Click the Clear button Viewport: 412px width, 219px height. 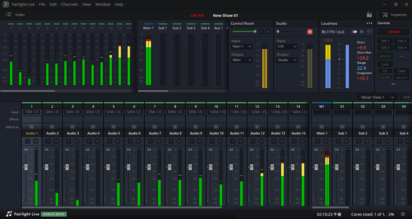(x=402, y=71)
